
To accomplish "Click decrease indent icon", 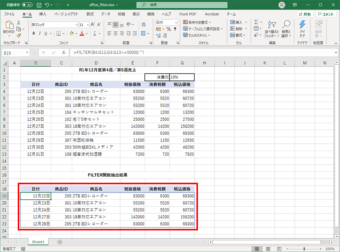I will coord(128,33).
